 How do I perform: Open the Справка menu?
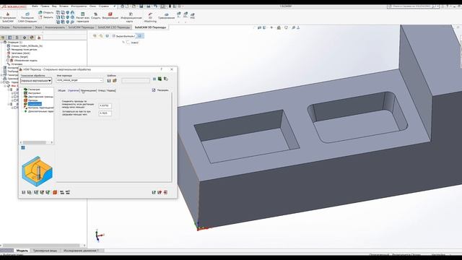click(x=103, y=6)
